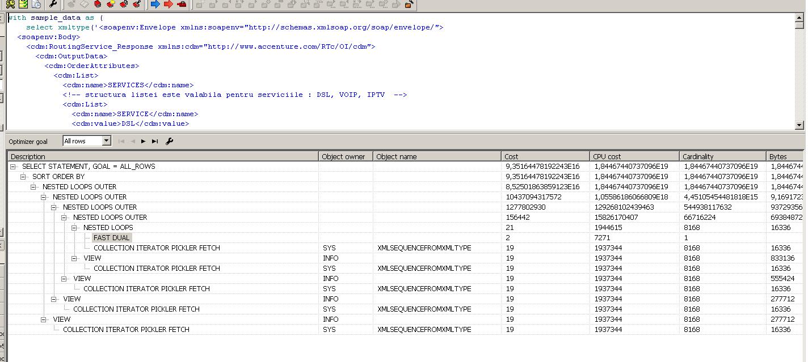Click the orange folder with wrench icon
This screenshot has height=362, width=808.
pos(409,4)
